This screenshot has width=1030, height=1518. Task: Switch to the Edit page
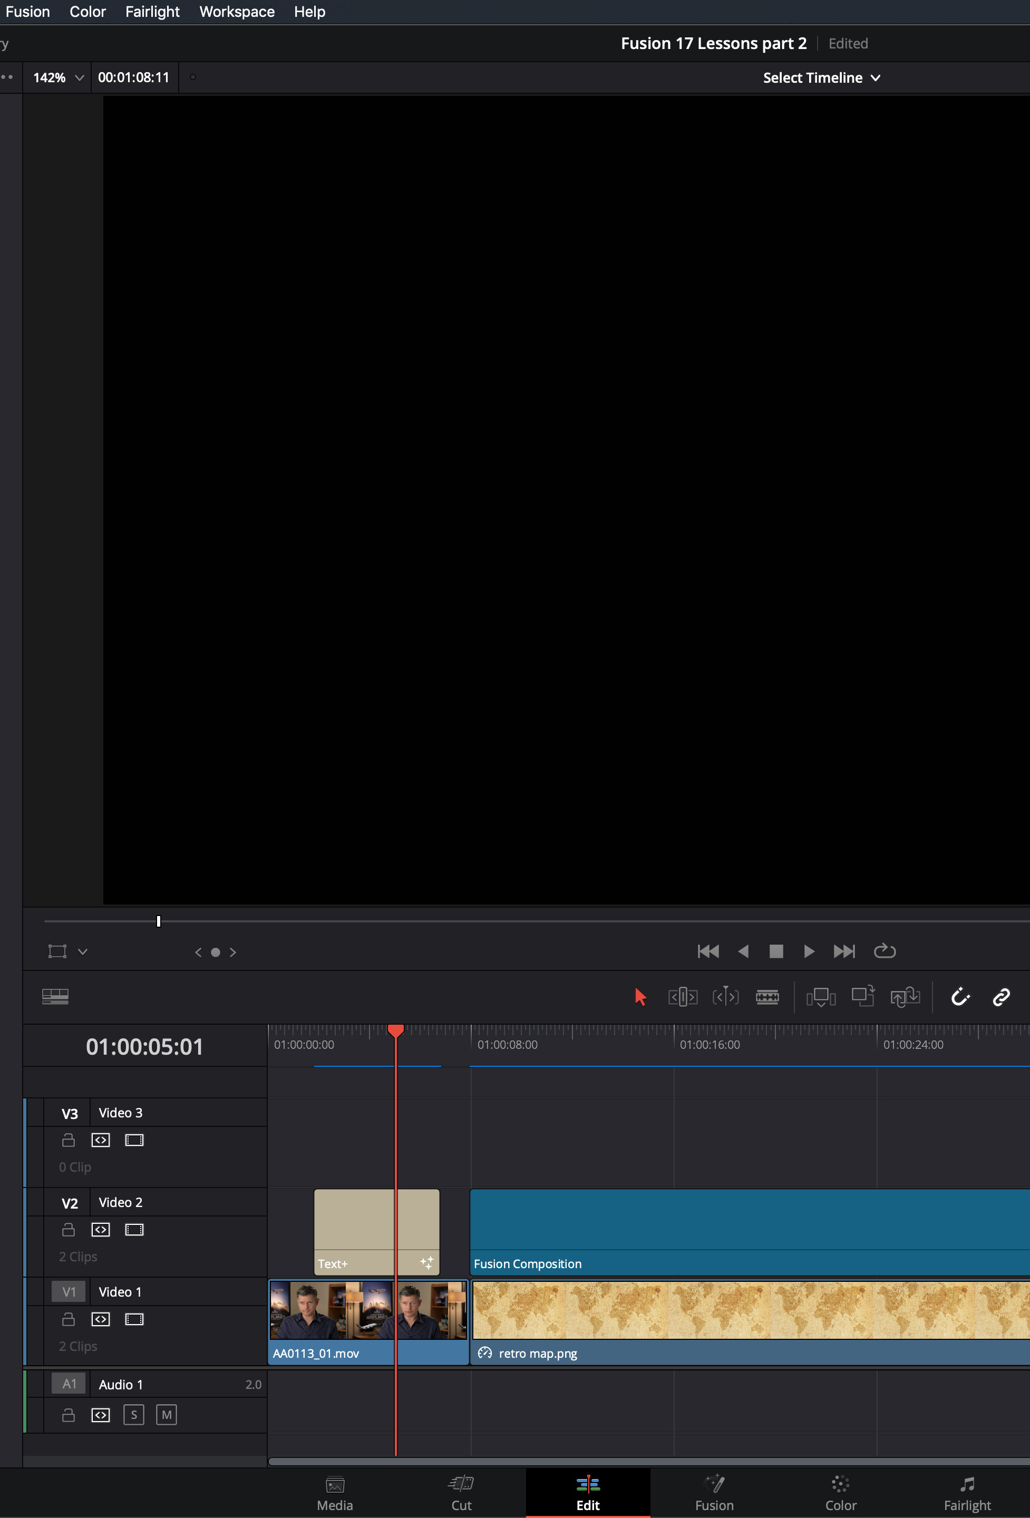tap(588, 1493)
